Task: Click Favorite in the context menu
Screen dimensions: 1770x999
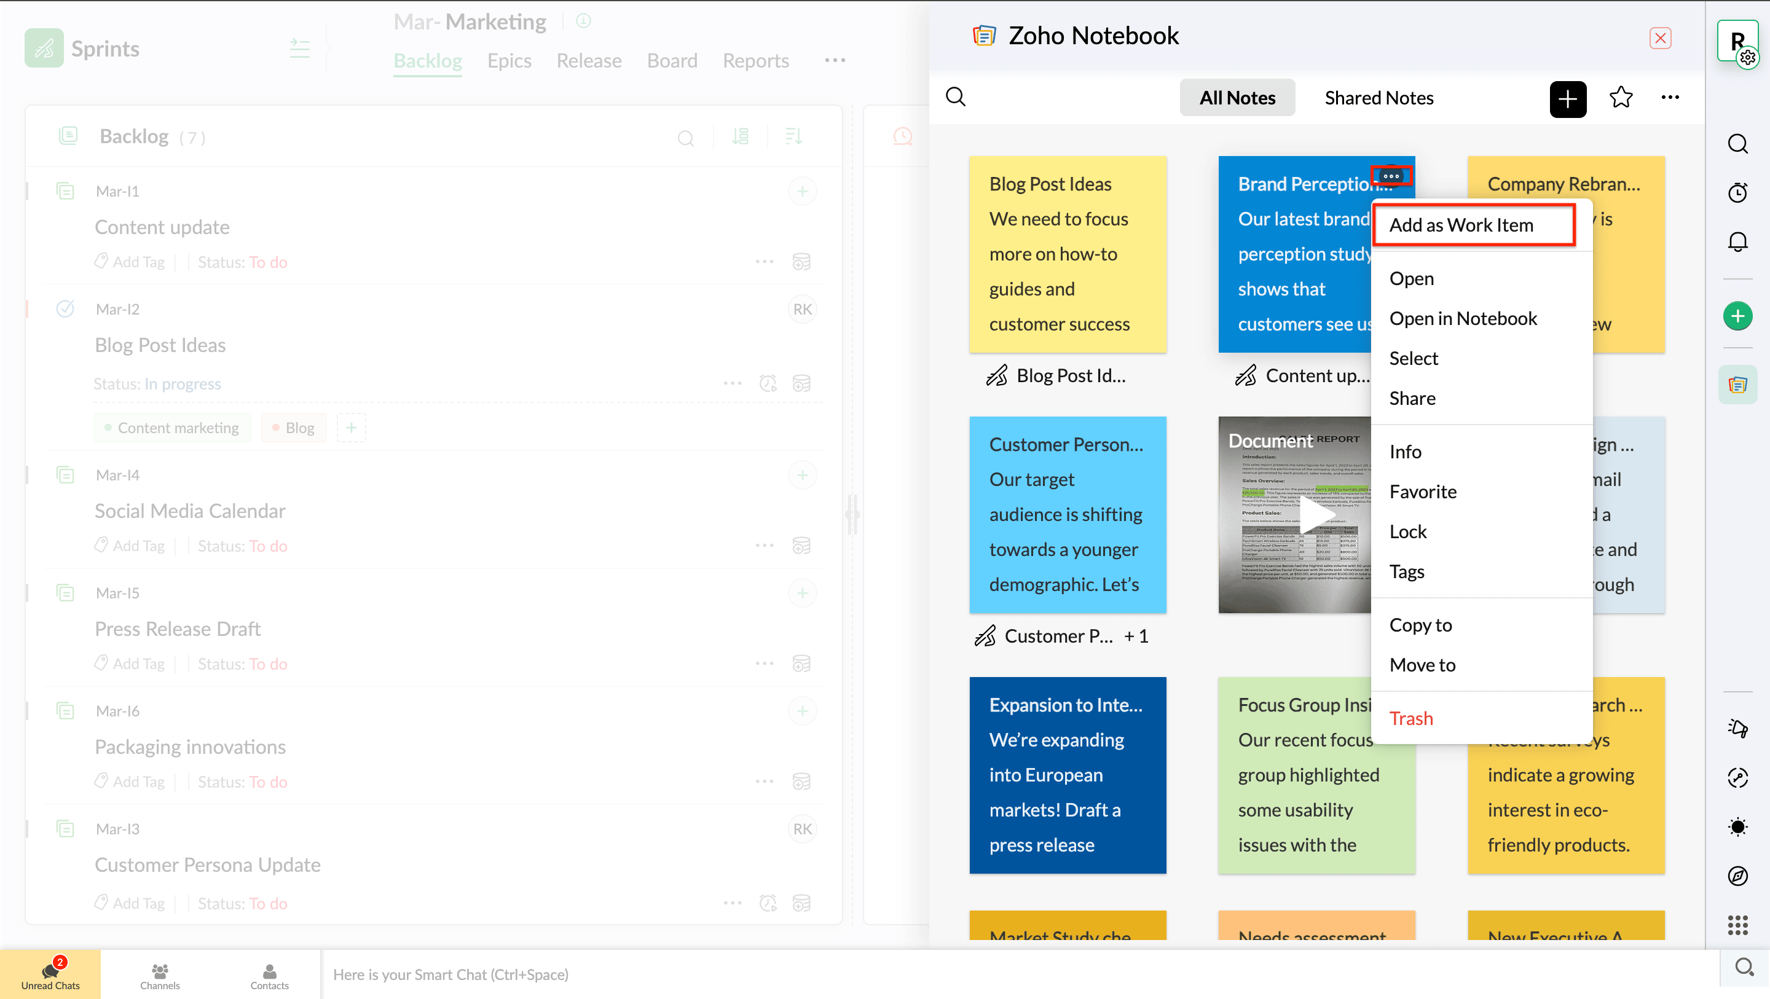Action: (1422, 492)
